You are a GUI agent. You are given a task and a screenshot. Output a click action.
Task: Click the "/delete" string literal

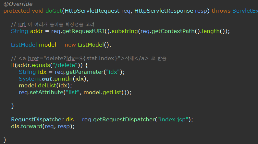pyautogui.click(x=65, y=65)
